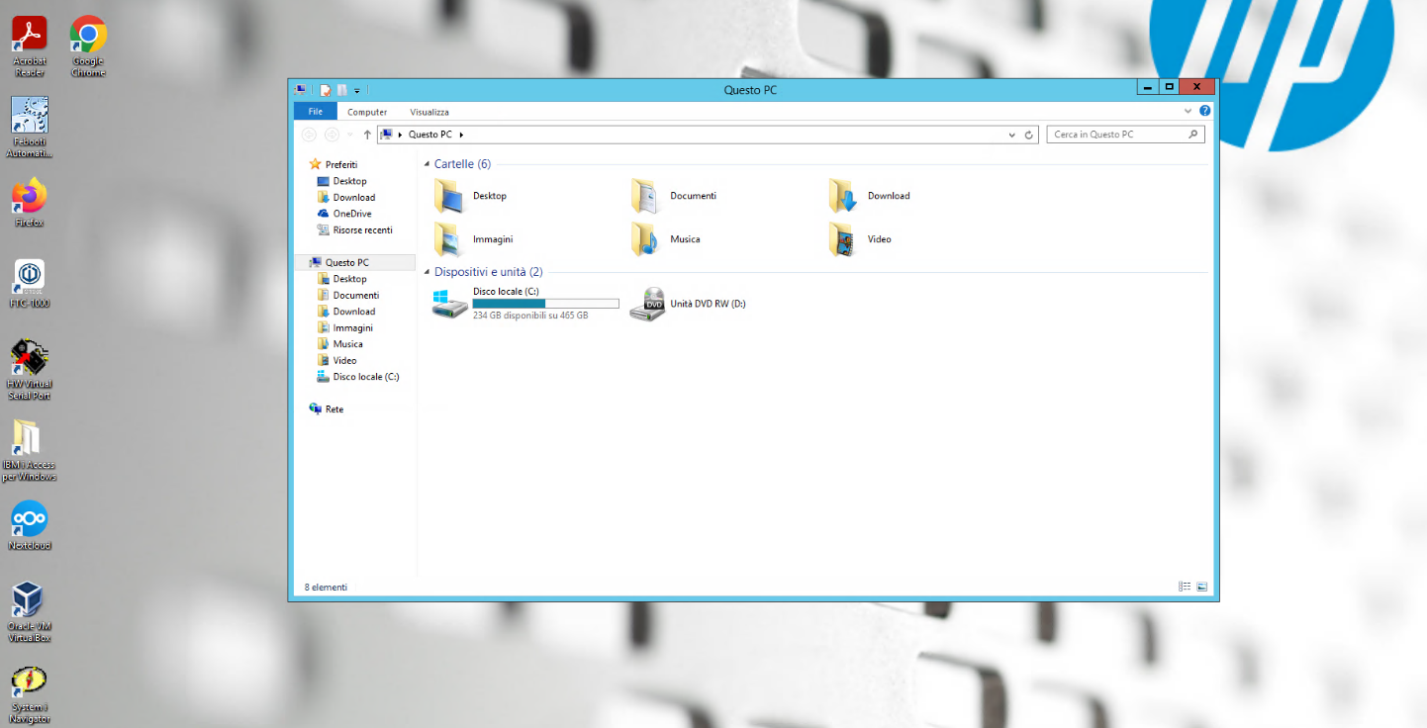This screenshot has height=728, width=1427.
Task: Click the Cerca in Questo PC search field
Action: coord(1126,135)
